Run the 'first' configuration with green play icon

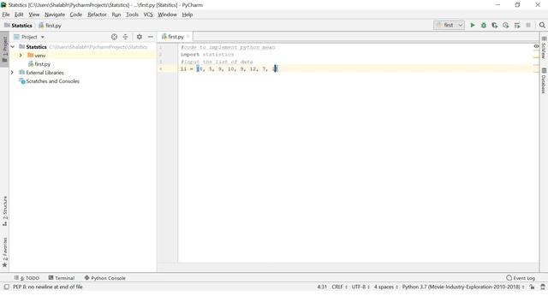pyautogui.click(x=473, y=25)
